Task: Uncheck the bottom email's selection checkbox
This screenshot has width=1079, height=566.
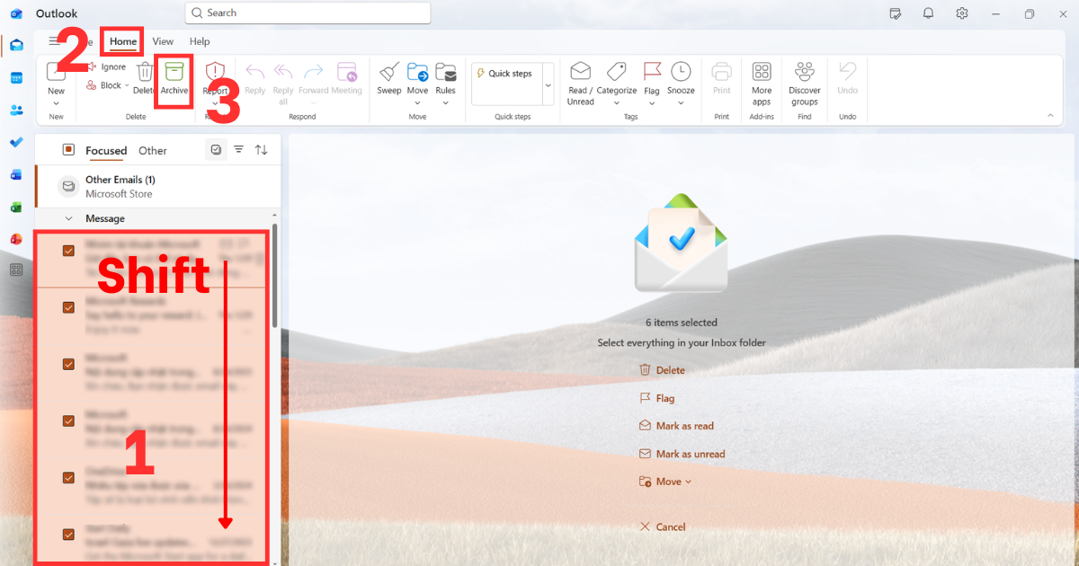Action: pyautogui.click(x=68, y=535)
